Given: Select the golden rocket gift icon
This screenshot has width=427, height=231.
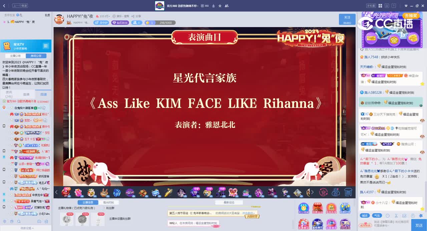Looking at the screenshot, I should 168,192.
